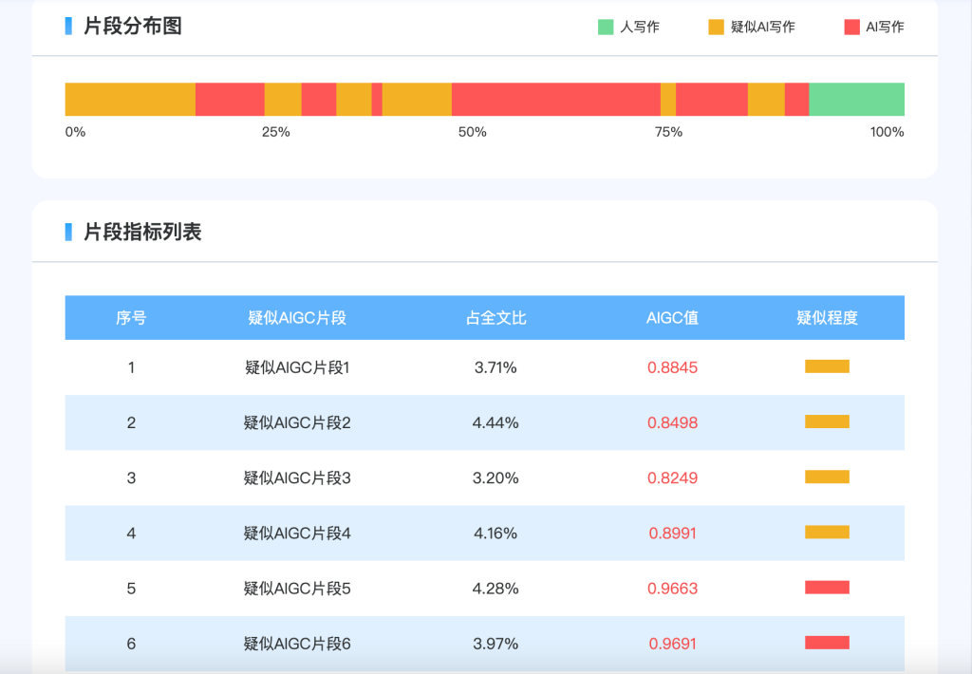
Task: Click the red AI写作 legend swatch
Action: (x=851, y=27)
